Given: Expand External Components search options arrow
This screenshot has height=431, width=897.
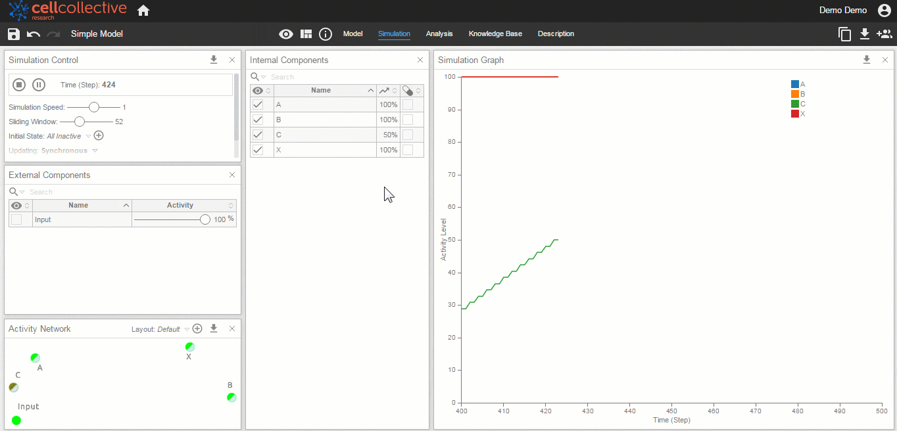Looking at the screenshot, I should click(22, 193).
